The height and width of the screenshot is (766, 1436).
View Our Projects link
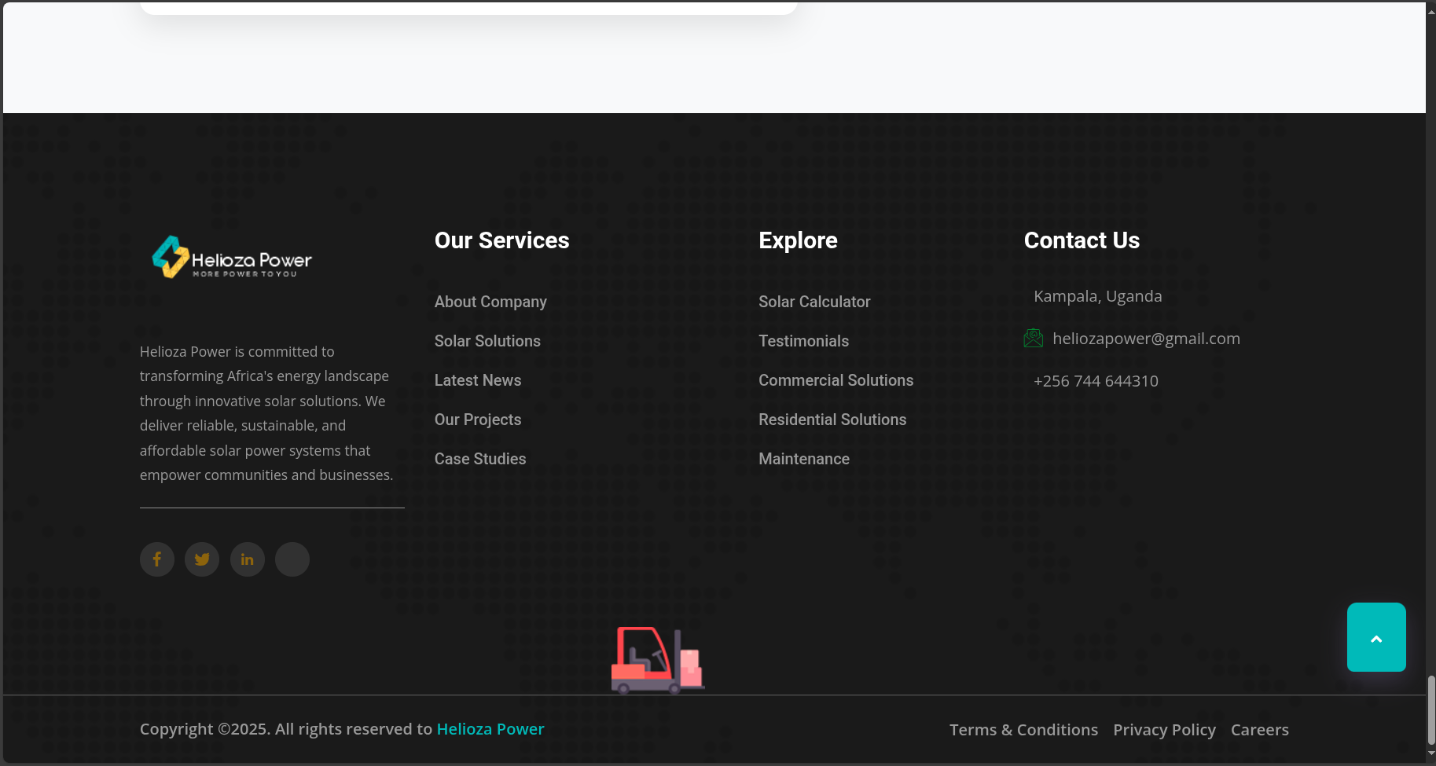point(478,420)
